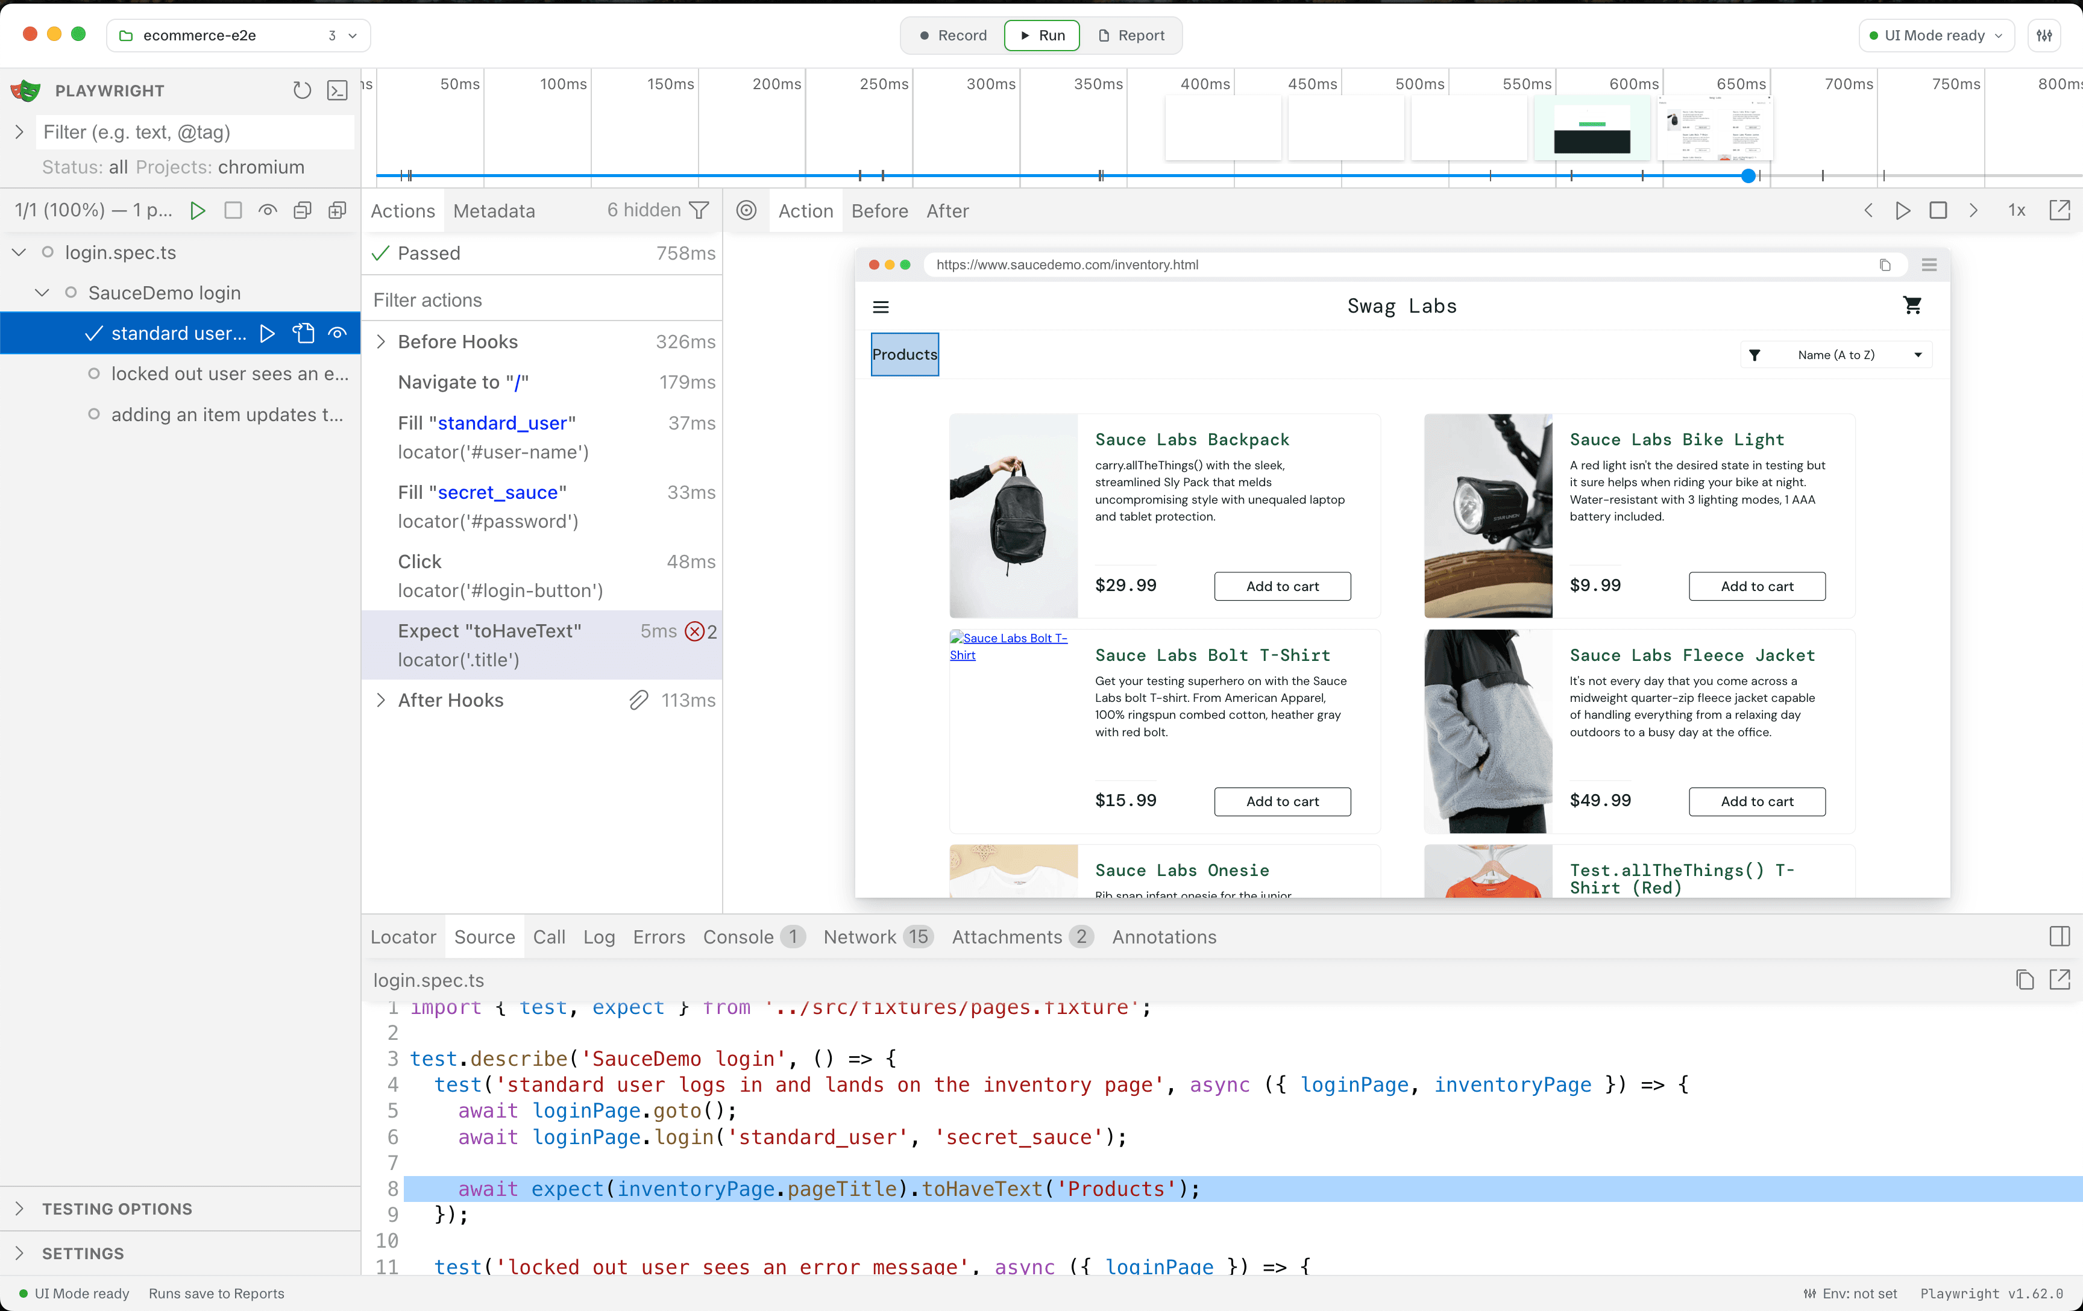This screenshot has width=2083, height=1311.
Task: Open the Errors tab
Action: click(658, 936)
